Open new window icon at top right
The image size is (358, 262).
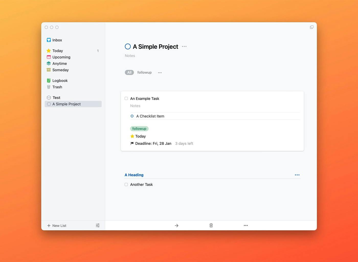point(311,27)
